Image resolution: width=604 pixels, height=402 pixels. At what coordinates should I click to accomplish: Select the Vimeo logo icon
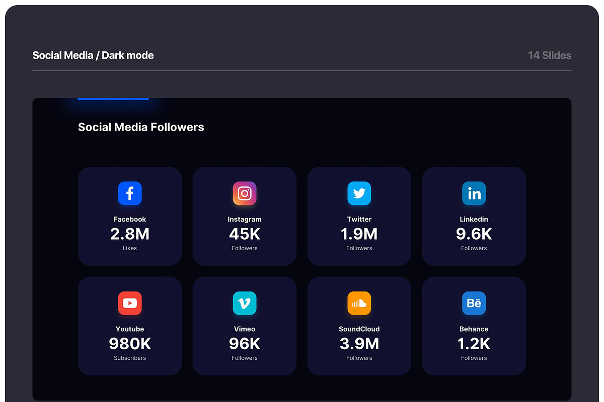245,303
